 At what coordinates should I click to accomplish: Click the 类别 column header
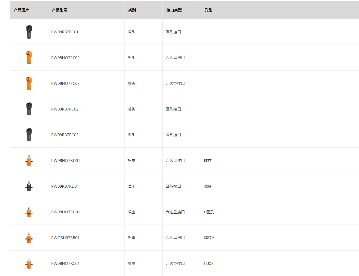tap(132, 10)
